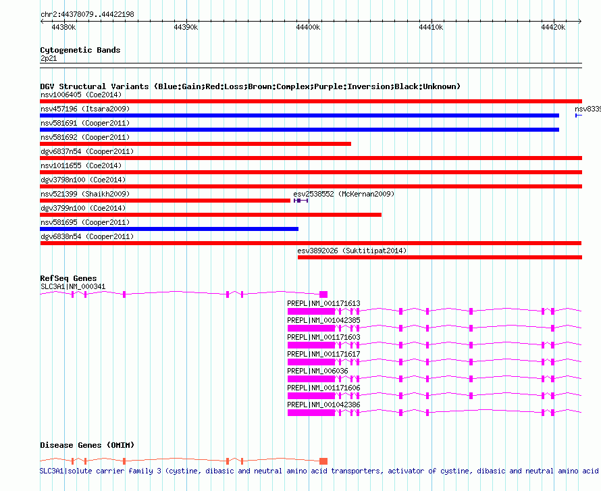This screenshot has width=601, height=491.
Task: Click the small purple esv2538552 inversion glyph
Action: 301,201
